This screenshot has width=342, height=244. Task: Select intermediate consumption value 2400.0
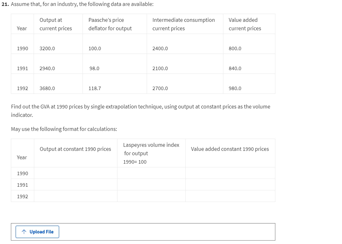click(x=160, y=49)
